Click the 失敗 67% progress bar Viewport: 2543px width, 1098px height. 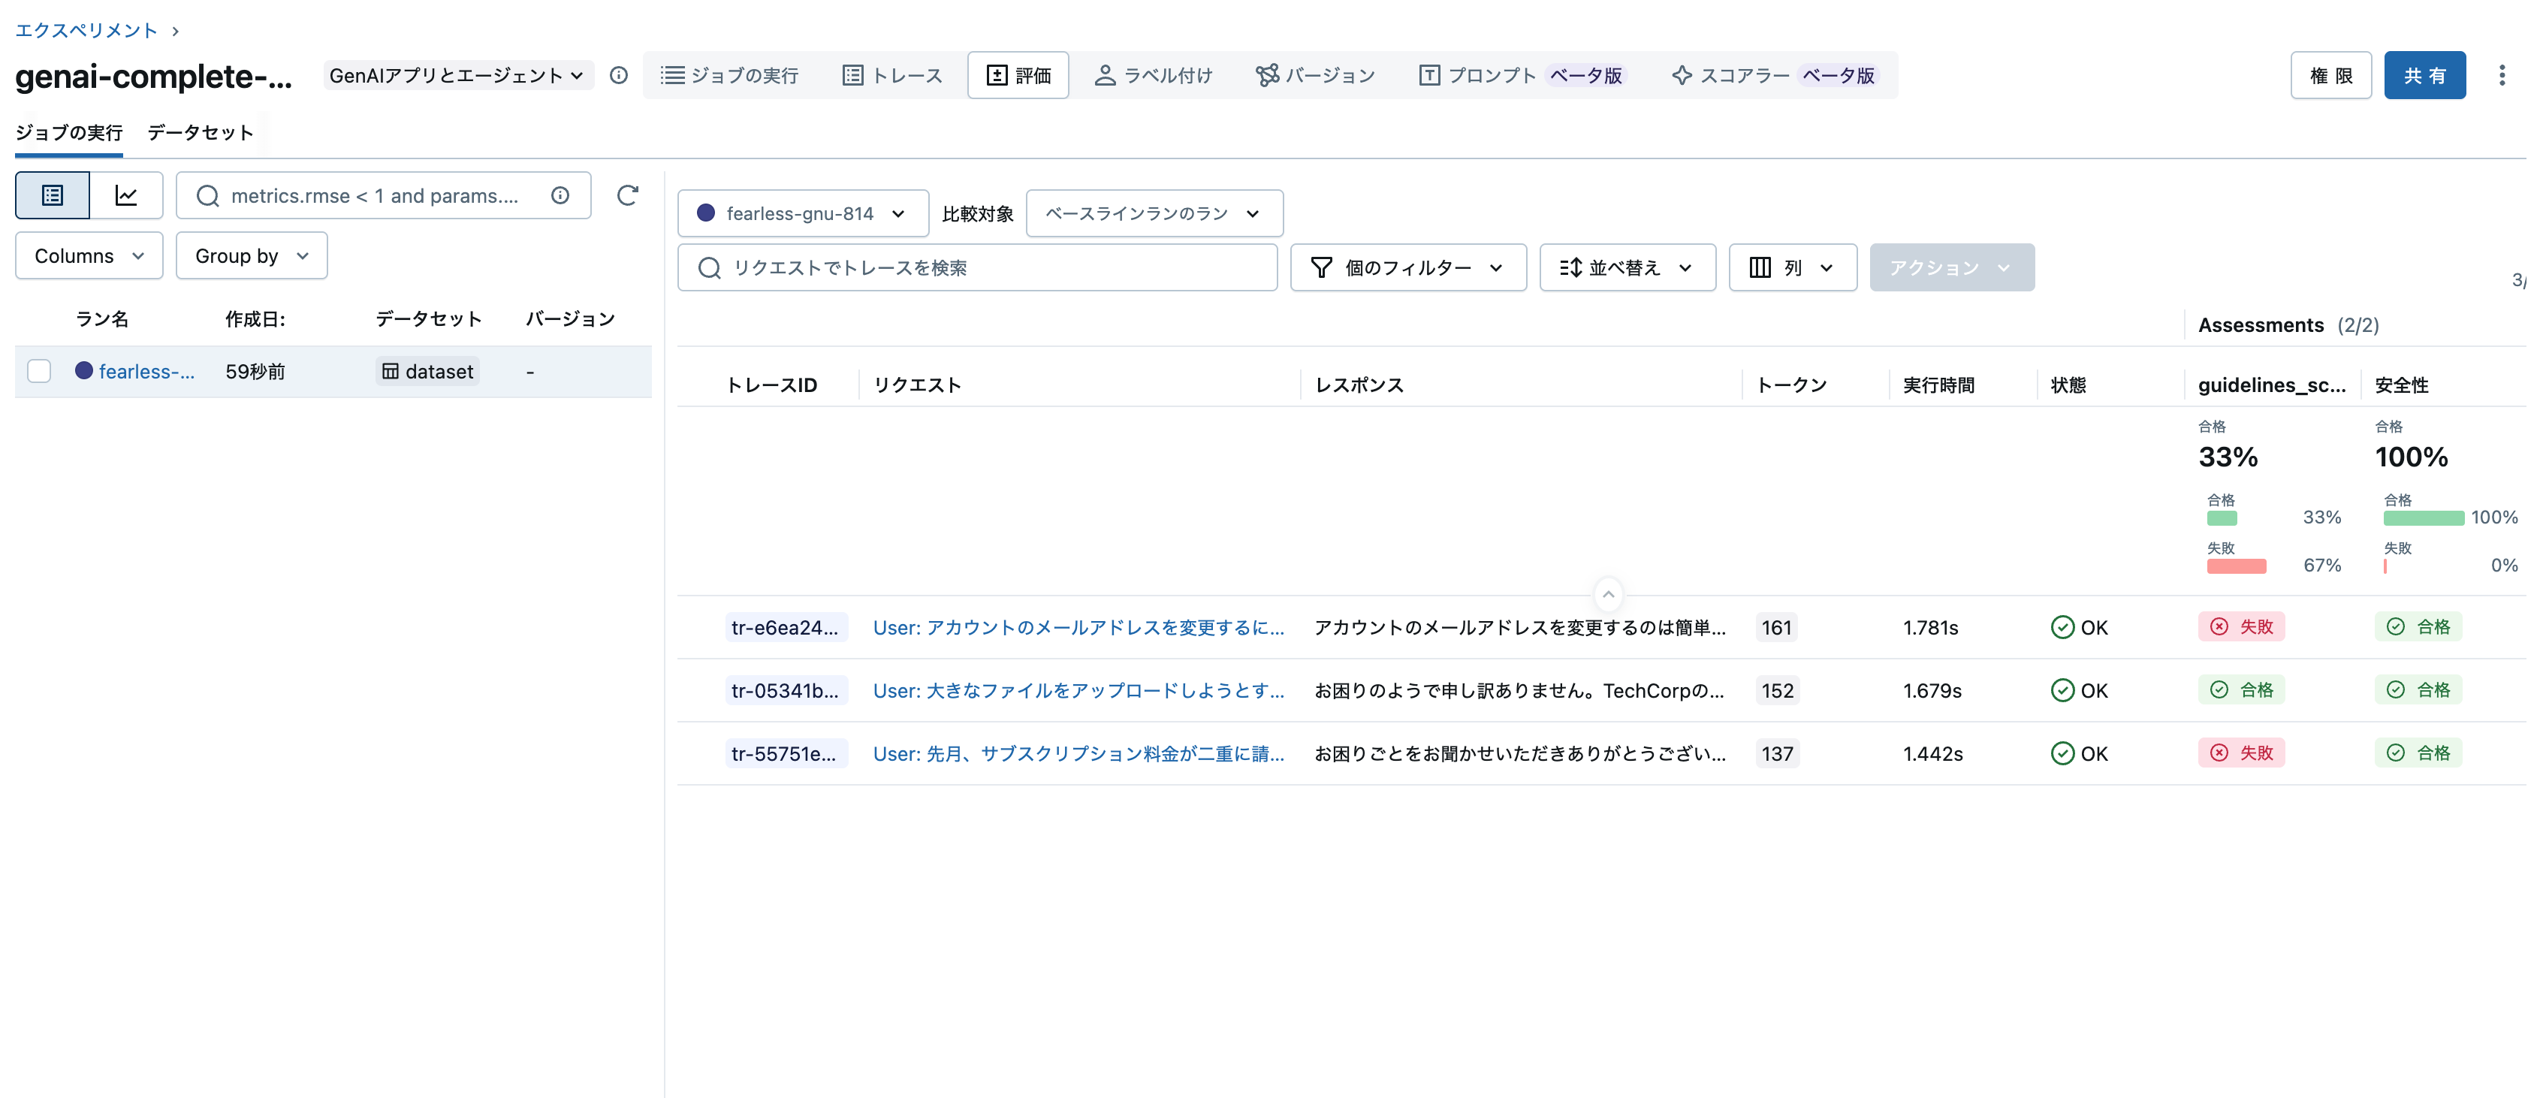click(2238, 565)
